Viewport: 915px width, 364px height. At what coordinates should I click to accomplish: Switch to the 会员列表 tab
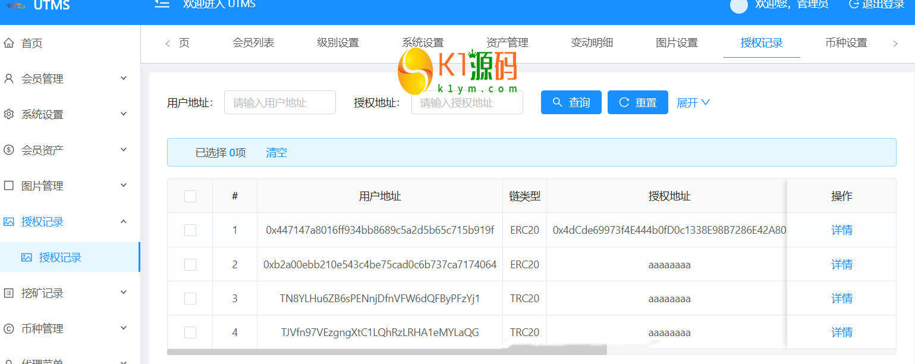tap(253, 43)
